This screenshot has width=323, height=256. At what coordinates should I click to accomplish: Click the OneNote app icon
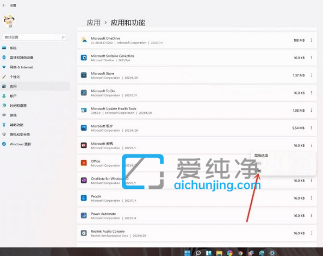click(x=84, y=181)
